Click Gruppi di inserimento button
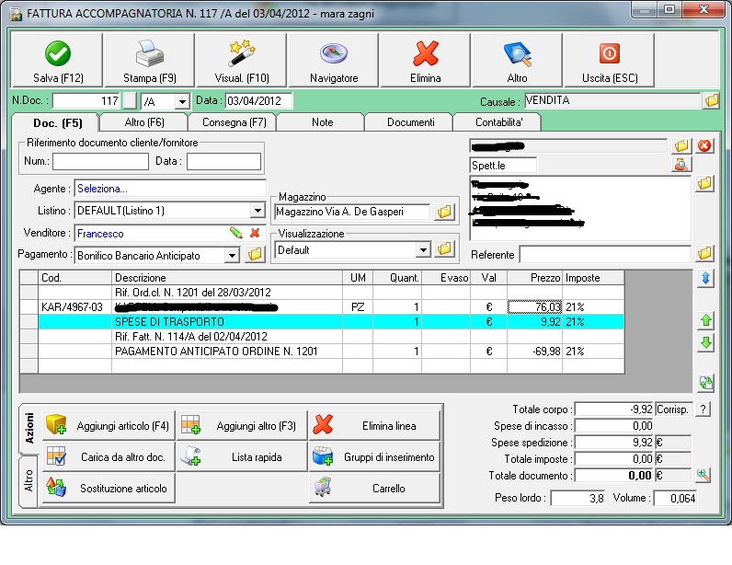 (374, 456)
